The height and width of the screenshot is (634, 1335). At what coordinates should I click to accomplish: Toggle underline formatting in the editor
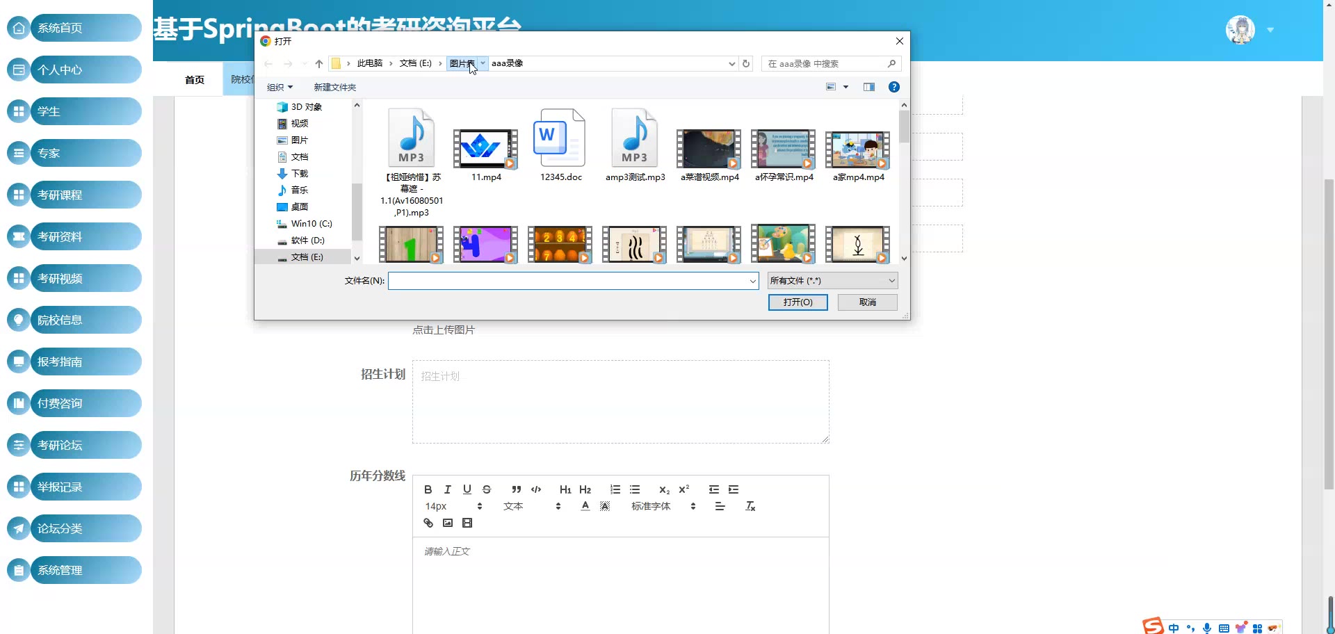click(x=467, y=489)
